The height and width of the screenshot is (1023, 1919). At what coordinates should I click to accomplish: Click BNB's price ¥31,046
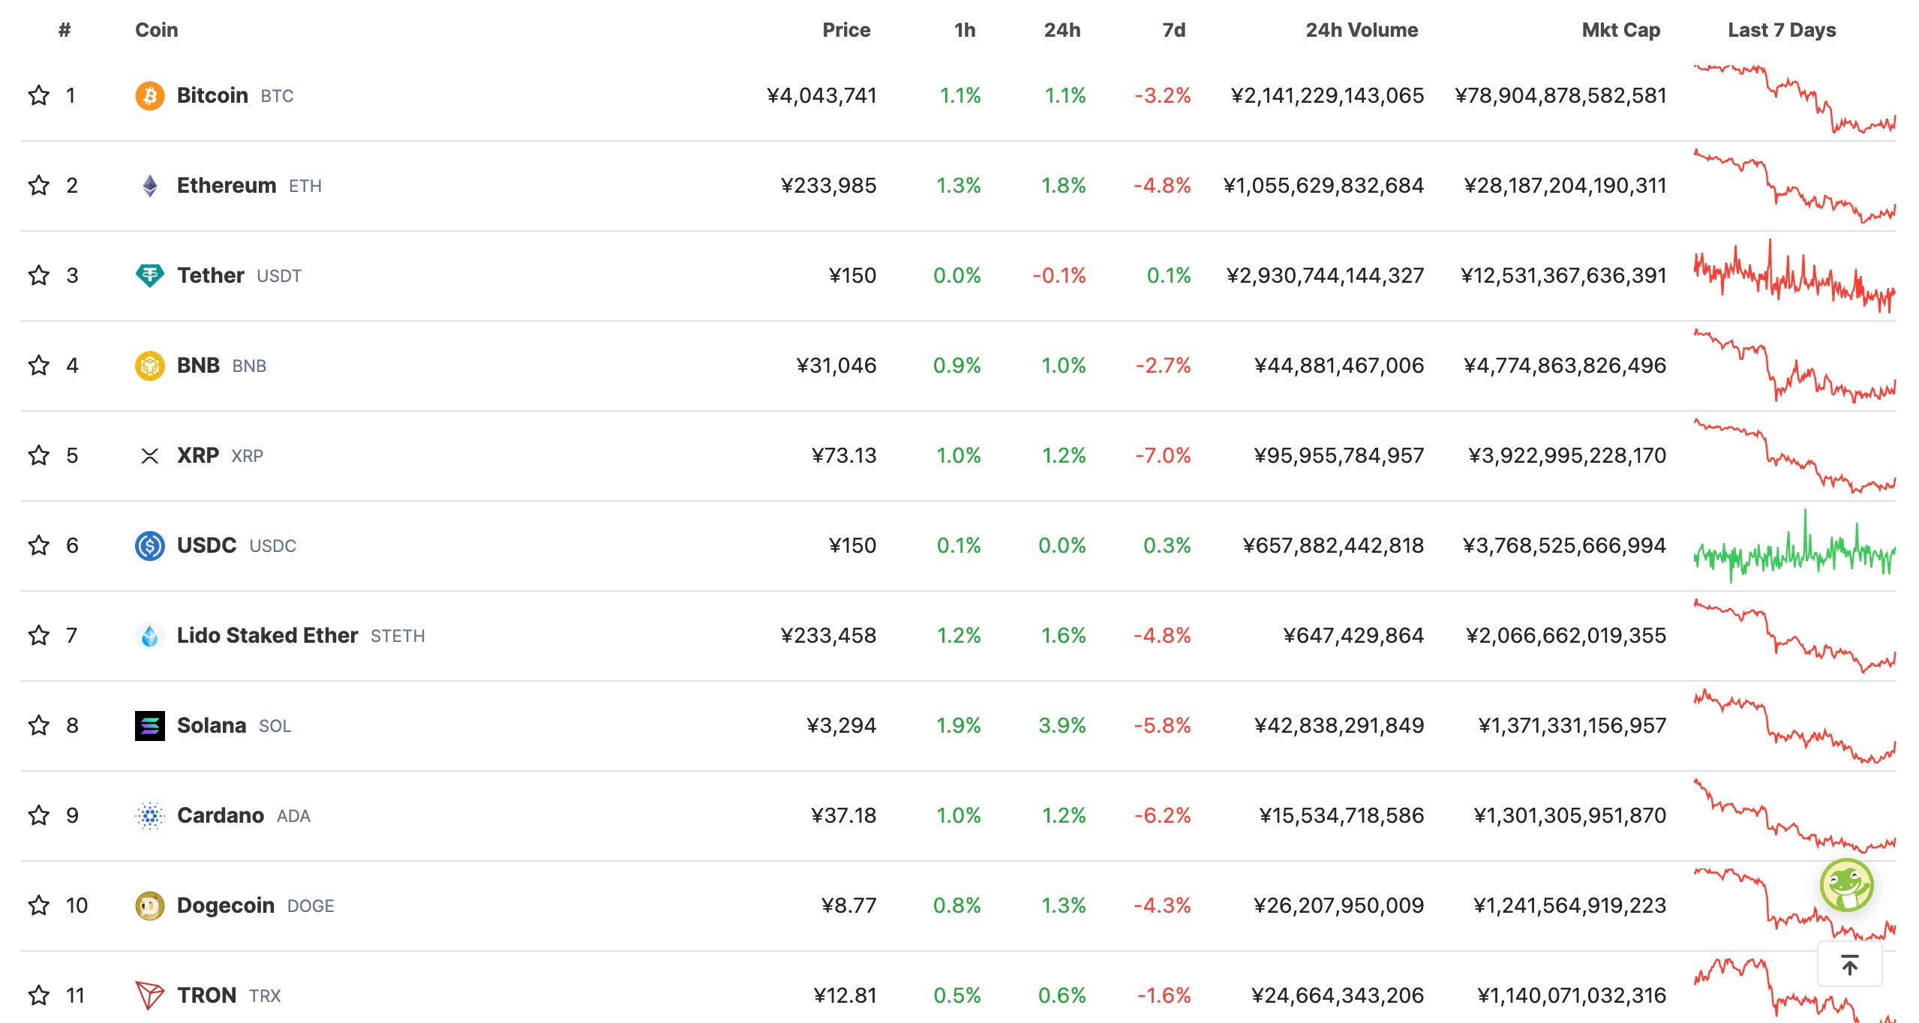(x=836, y=366)
